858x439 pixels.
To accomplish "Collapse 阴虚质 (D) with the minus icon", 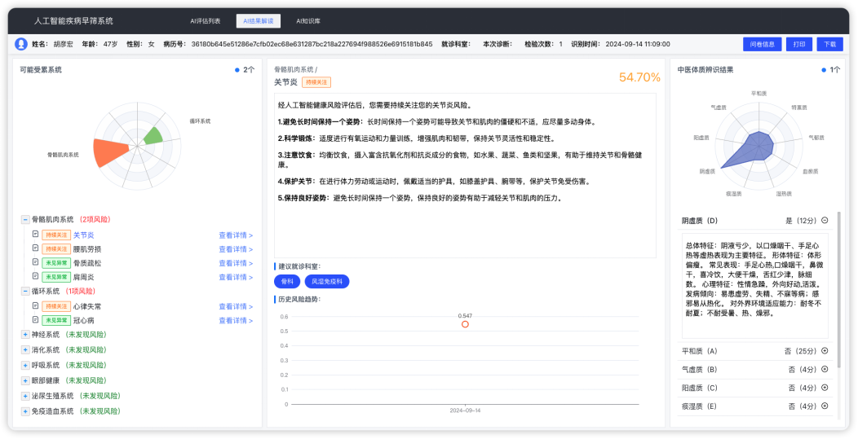I will point(825,221).
